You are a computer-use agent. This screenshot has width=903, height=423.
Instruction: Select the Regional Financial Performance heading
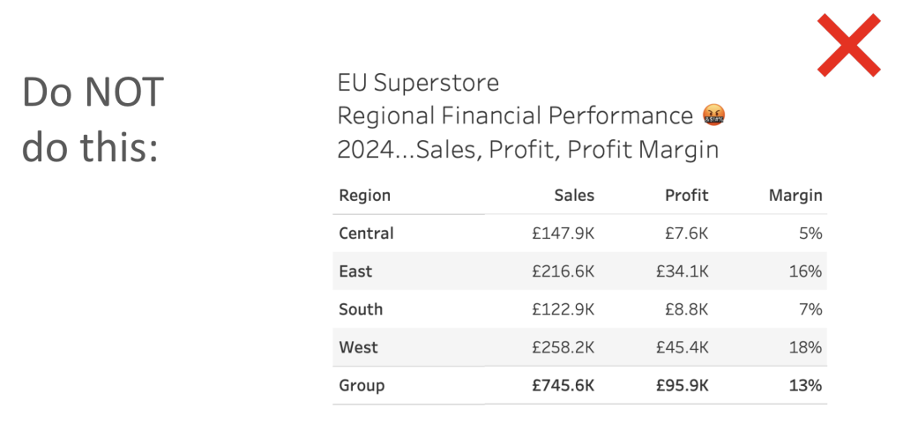[x=515, y=116]
